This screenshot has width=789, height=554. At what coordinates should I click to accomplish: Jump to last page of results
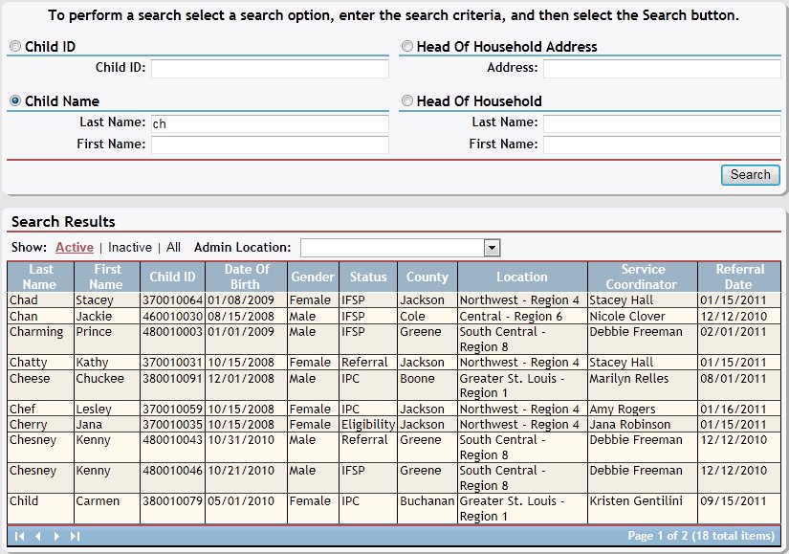76,536
